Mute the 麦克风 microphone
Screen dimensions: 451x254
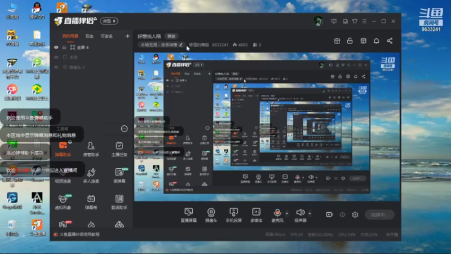277,215
